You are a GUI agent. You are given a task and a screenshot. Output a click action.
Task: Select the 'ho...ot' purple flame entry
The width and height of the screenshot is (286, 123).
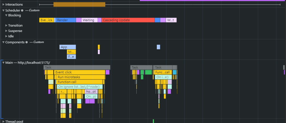pyautogui.click(x=91, y=92)
